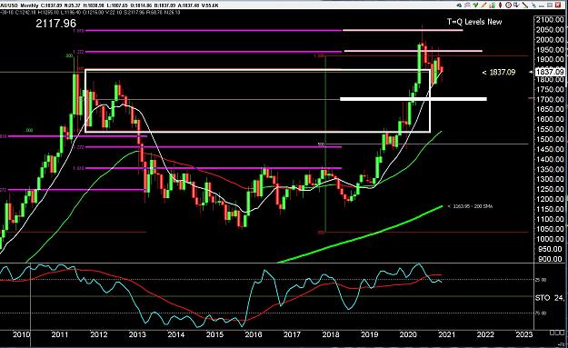Click the tiny icon in bottom-right corner
The width and height of the screenshot is (568, 348).
(561, 344)
